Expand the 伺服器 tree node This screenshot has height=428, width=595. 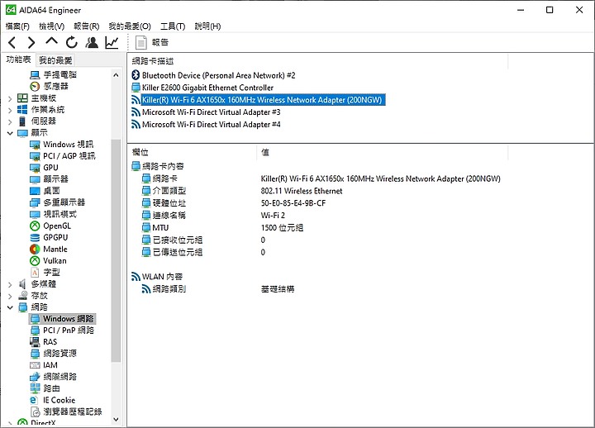pyautogui.click(x=10, y=121)
